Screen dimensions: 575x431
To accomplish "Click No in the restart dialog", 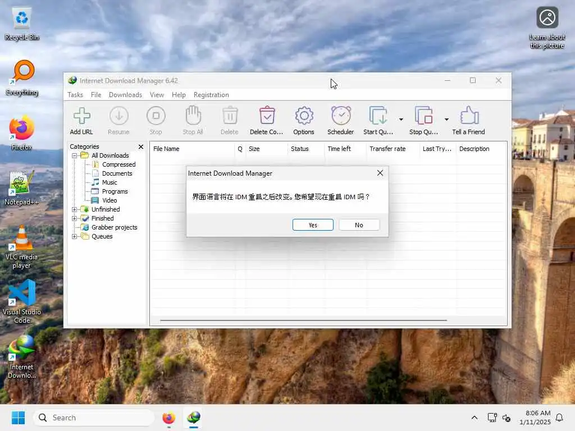I will pos(359,225).
